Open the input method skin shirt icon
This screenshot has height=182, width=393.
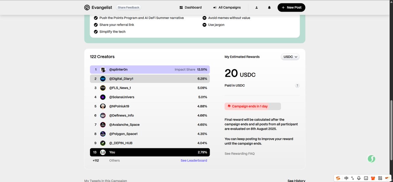click(x=373, y=178)
